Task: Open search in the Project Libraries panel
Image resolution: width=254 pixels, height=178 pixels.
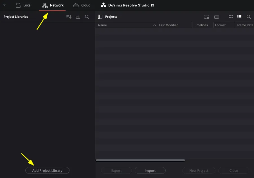Action: tap(87, 17)
